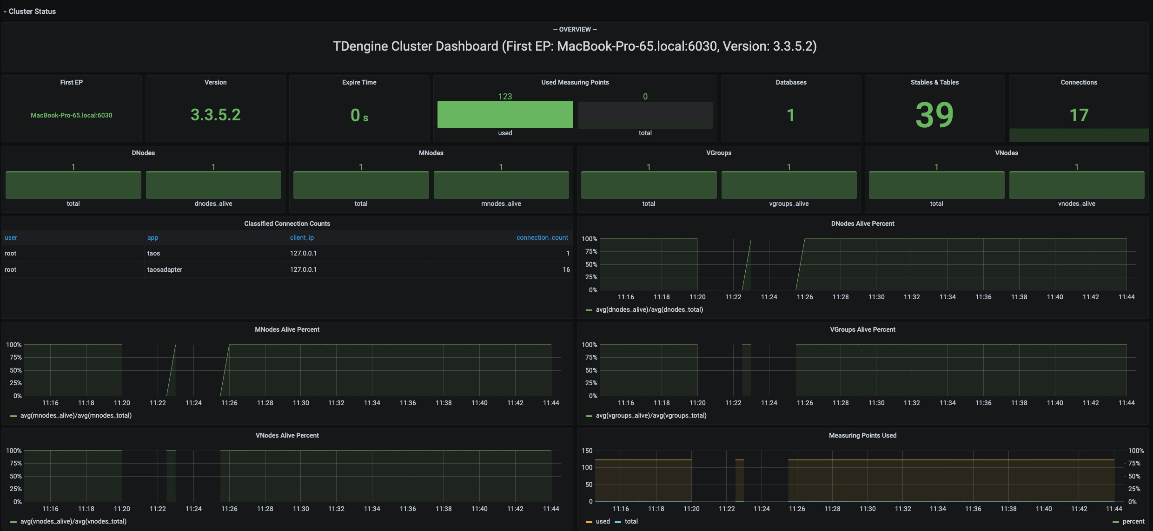The height and width of the screenshot is (531, 1153).
Task: Open Connections panel title menu
Action: click(x=1079, y=82)
